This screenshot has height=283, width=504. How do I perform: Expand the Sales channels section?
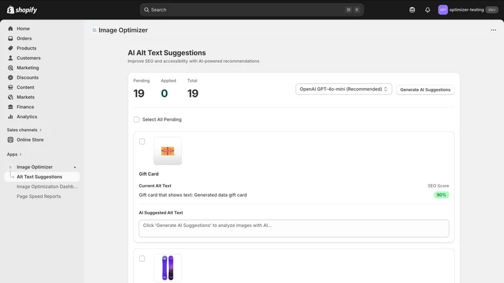coord(25,130)
